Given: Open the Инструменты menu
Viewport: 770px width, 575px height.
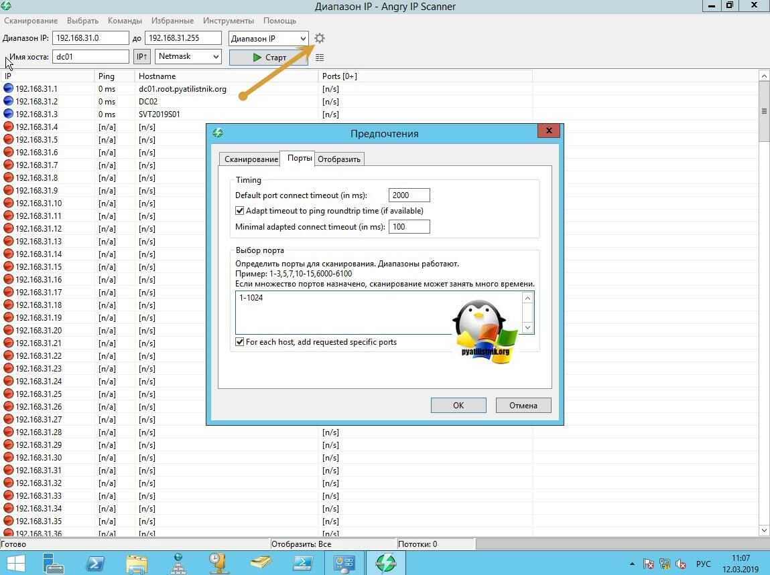Looking at the screenshot, I should pos(229,21).
